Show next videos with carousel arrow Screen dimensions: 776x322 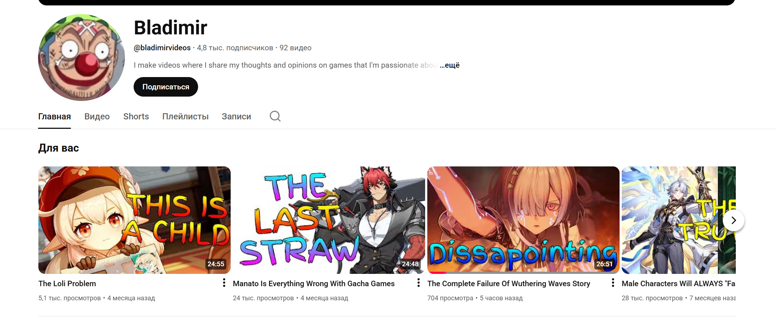734,220
